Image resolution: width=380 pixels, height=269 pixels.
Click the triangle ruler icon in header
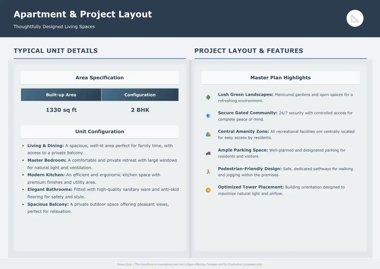(x=355, y=18)
